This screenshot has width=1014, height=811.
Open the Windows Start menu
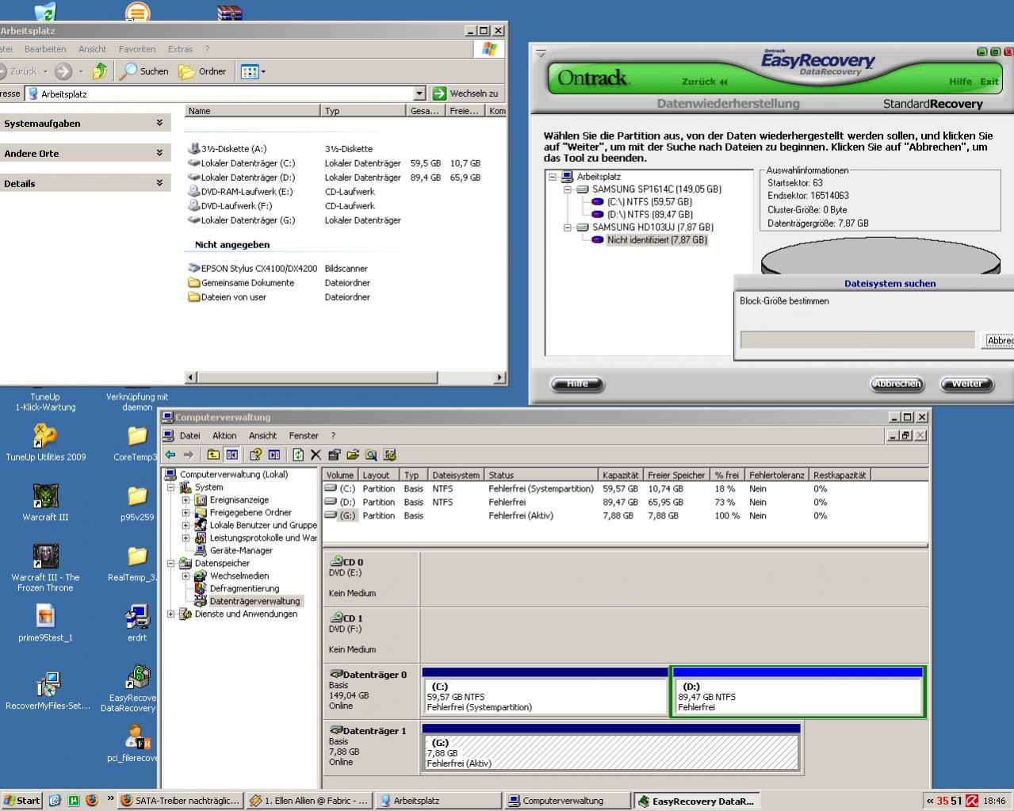pos(22,801)
